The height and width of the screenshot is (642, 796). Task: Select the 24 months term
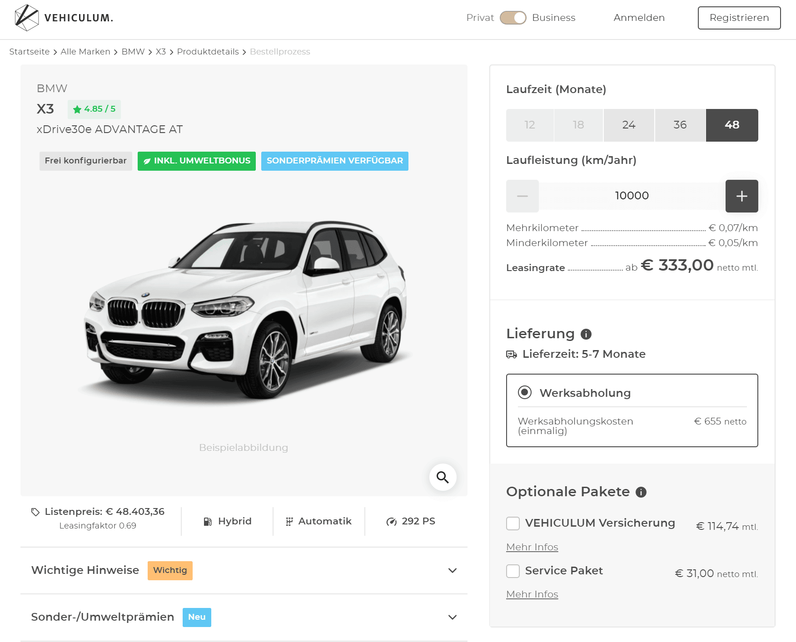(x=629, y=125)
